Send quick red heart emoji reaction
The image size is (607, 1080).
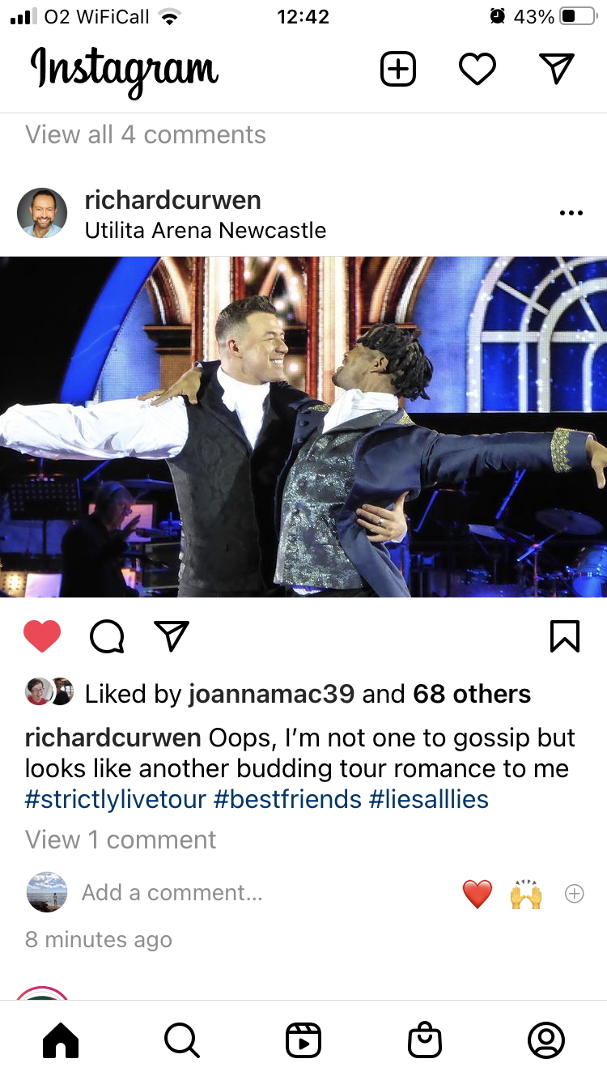point(478,894)
